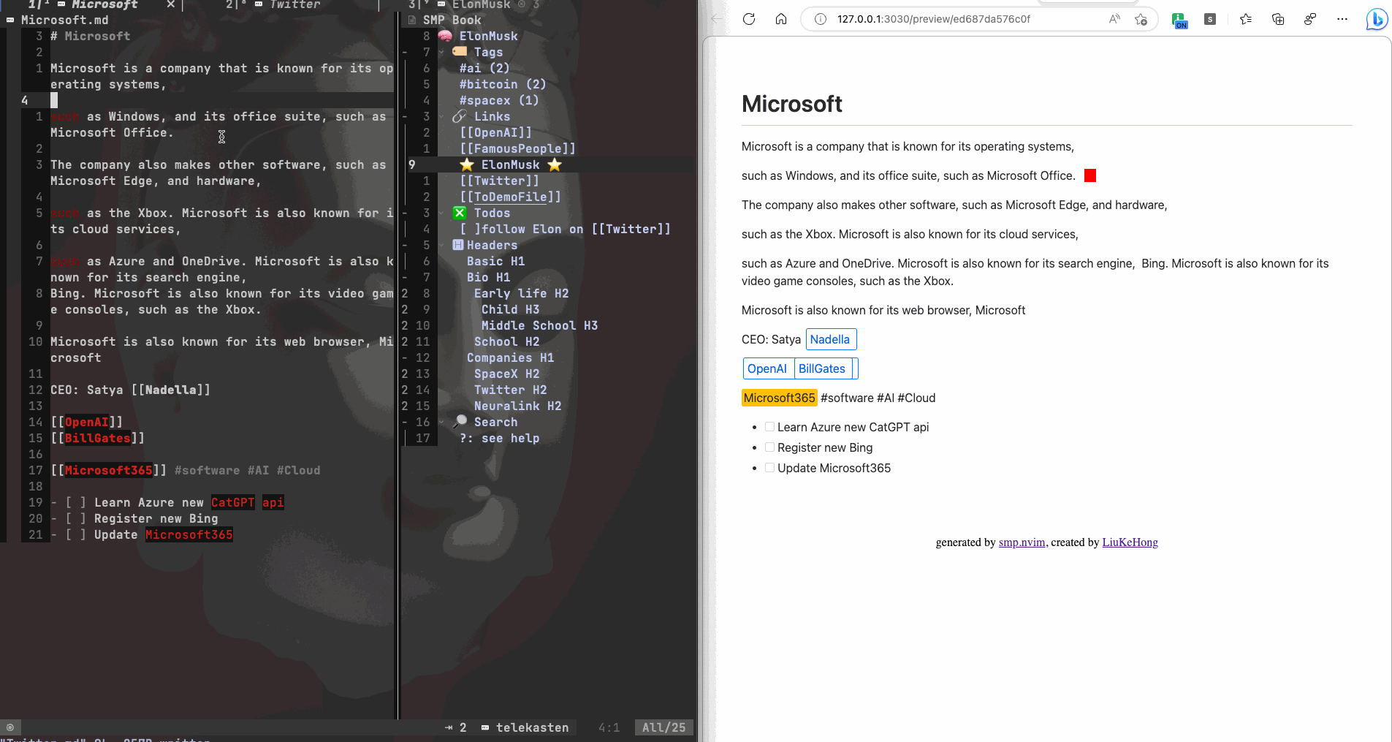Jump to Neuralink H2 header
Image resolution: width=1392 pixels, height=742 pixels.
pos(517,406)
